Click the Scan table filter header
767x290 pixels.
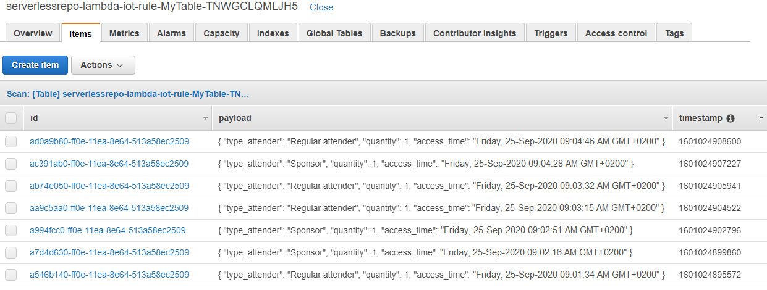[x=128, y=94]
